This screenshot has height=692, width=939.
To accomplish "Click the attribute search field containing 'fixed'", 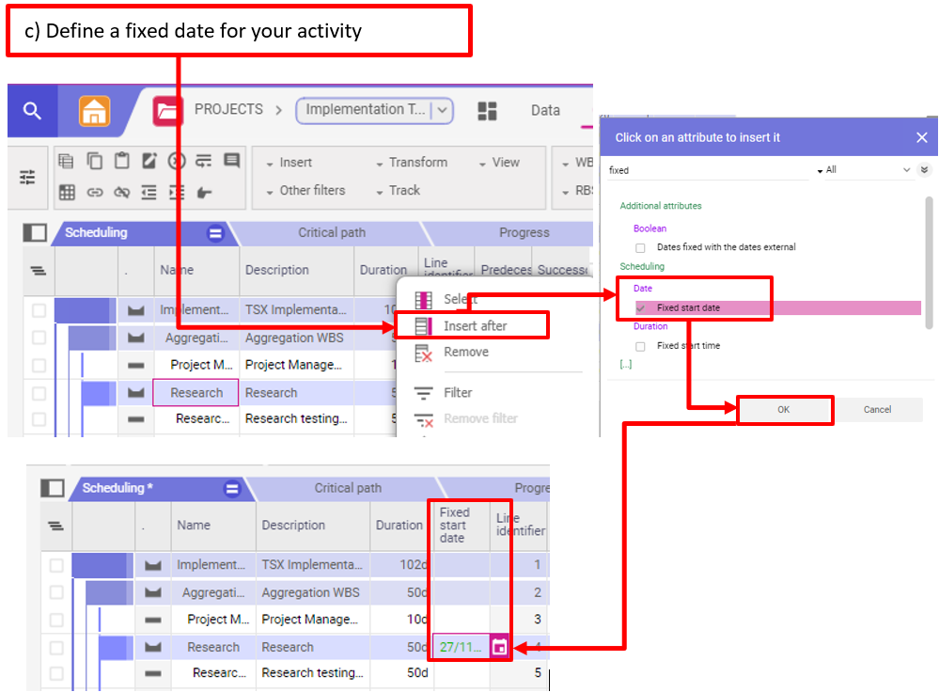I will (705, 170).
